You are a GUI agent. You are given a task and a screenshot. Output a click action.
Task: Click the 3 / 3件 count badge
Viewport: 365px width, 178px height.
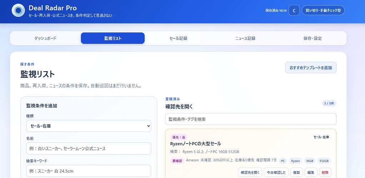click(329, 104)
